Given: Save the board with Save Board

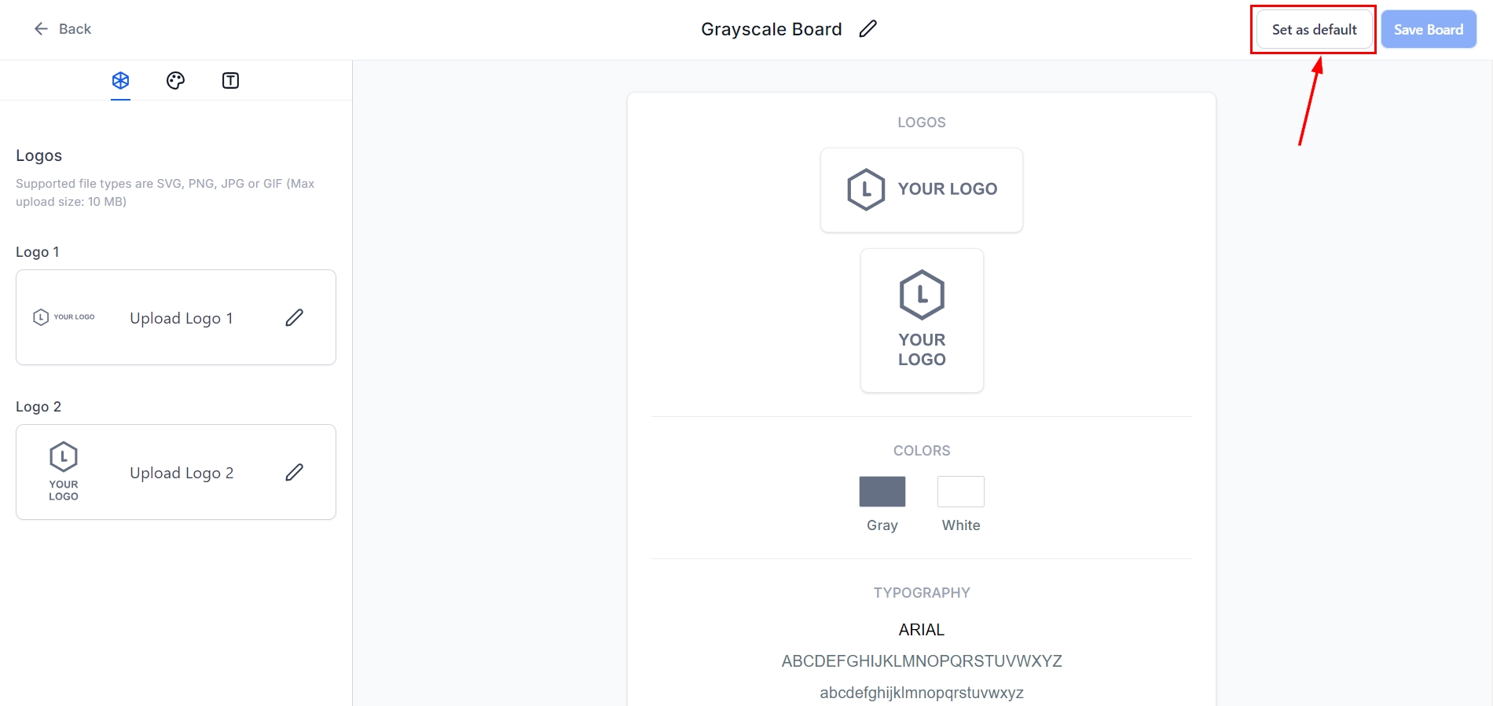Looking at the screenshot, I should click(1429, 30).
